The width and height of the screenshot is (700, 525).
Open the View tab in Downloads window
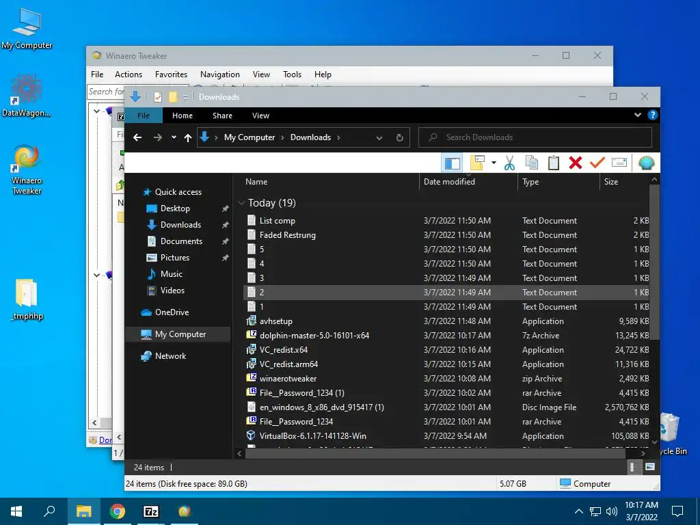pos(260,116)
